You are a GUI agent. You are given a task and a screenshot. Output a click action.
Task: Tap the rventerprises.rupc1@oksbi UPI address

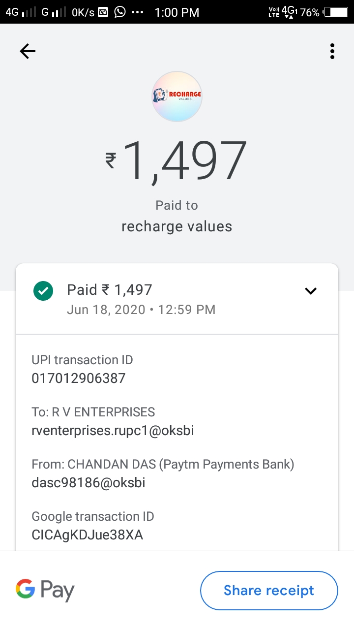coord(113,431)
